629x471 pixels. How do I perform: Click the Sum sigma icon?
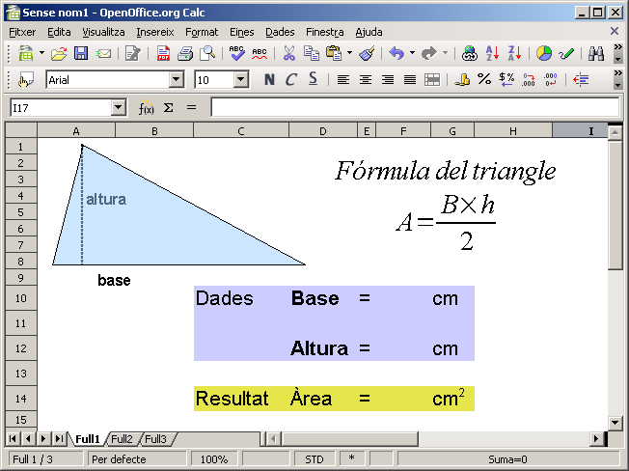(168, 107)
